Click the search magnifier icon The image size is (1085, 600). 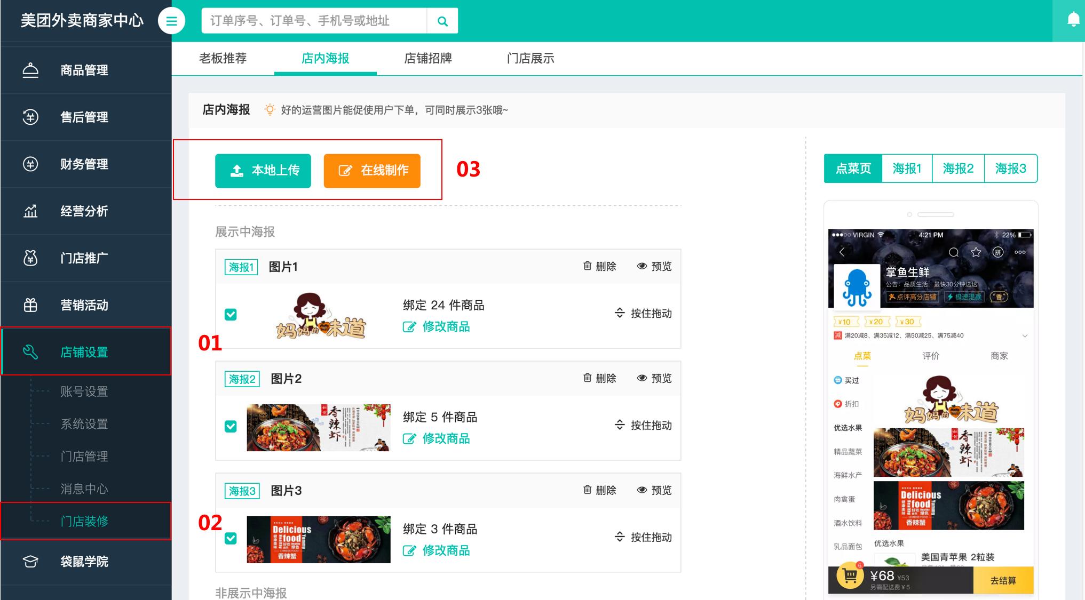[x=442, y=21]
